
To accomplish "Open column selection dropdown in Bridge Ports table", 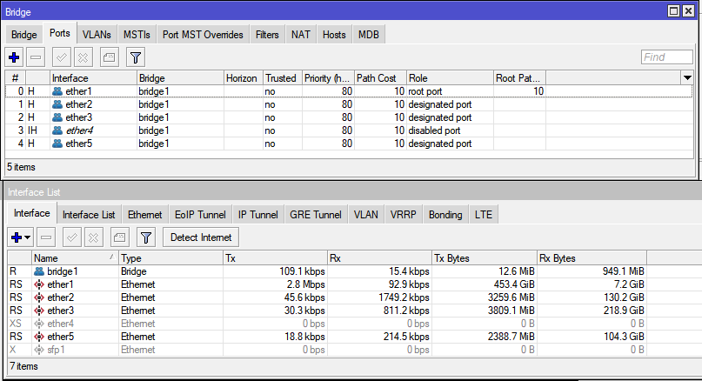I will coord(687,78).
